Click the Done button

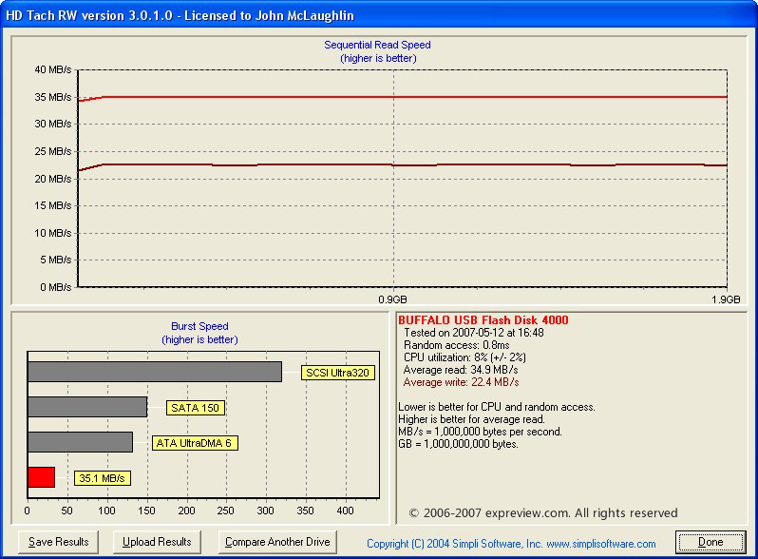(711, 542)
